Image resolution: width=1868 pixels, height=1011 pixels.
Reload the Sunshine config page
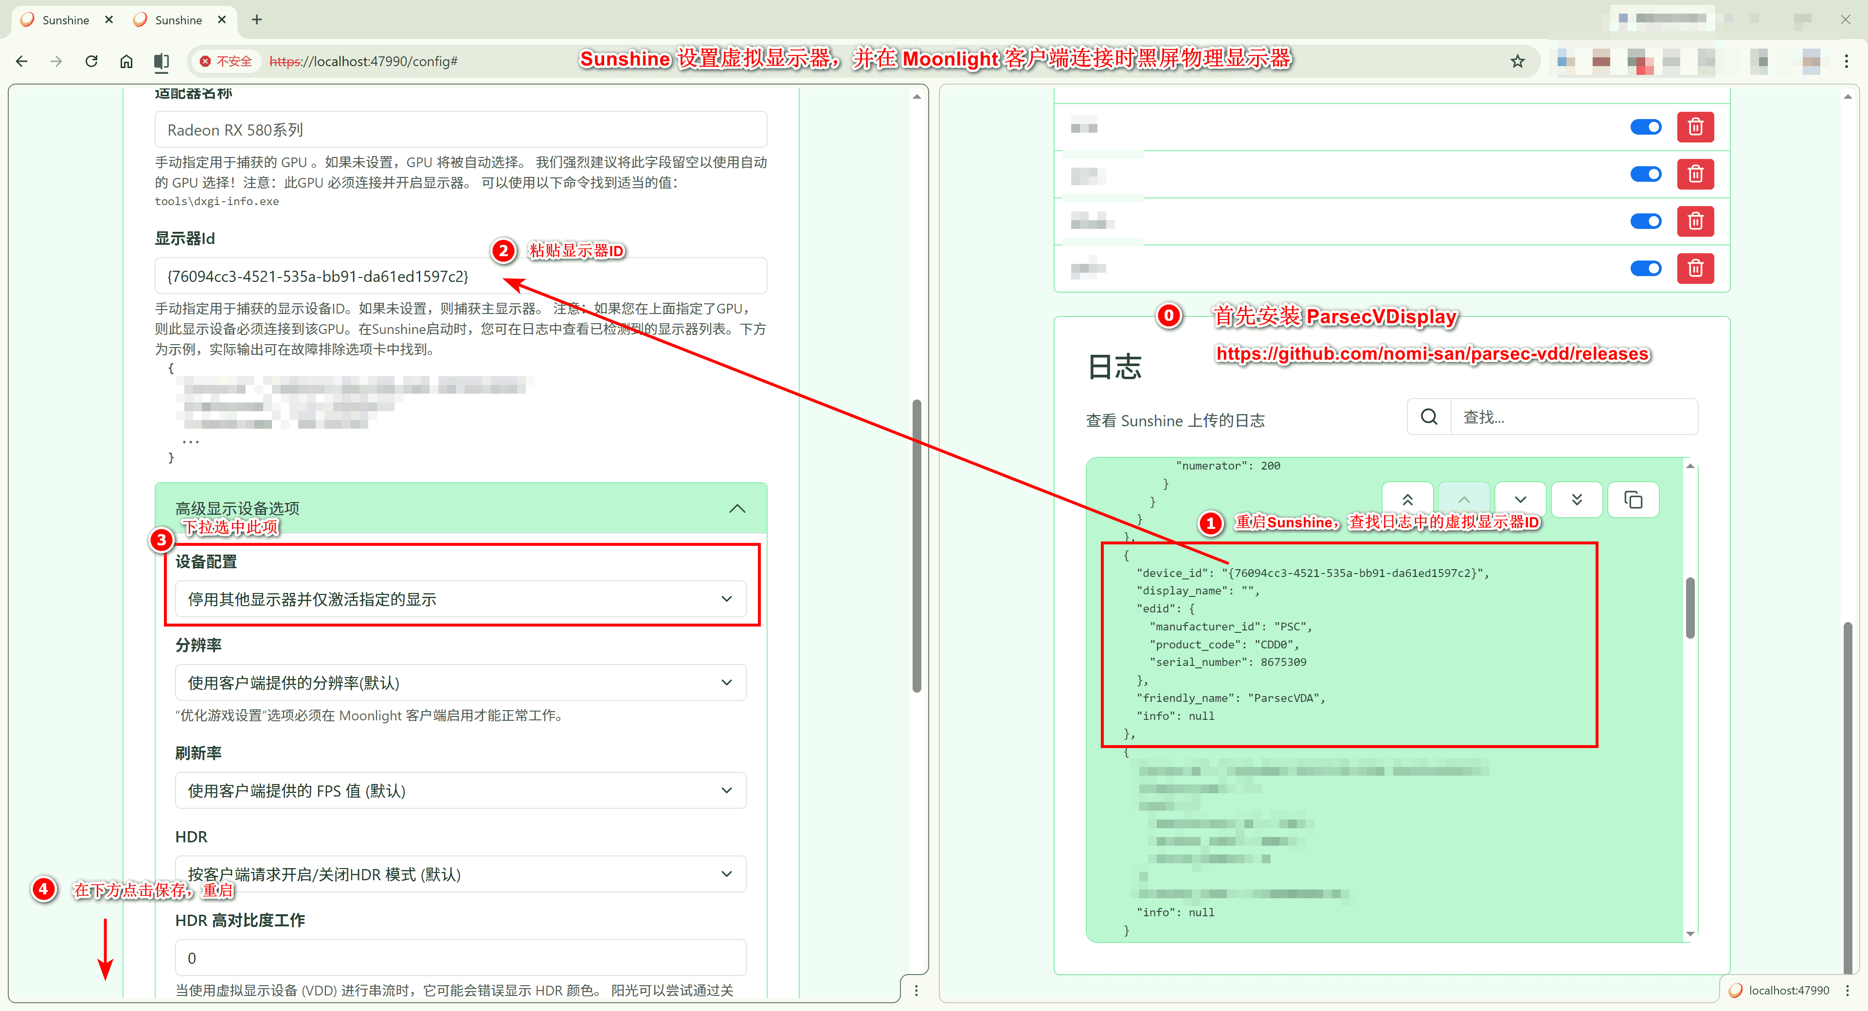tap(91, 61)
